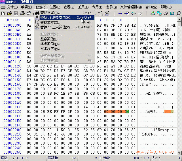
Task: Open the disk editor icon
Action: (x=153, y=14)
